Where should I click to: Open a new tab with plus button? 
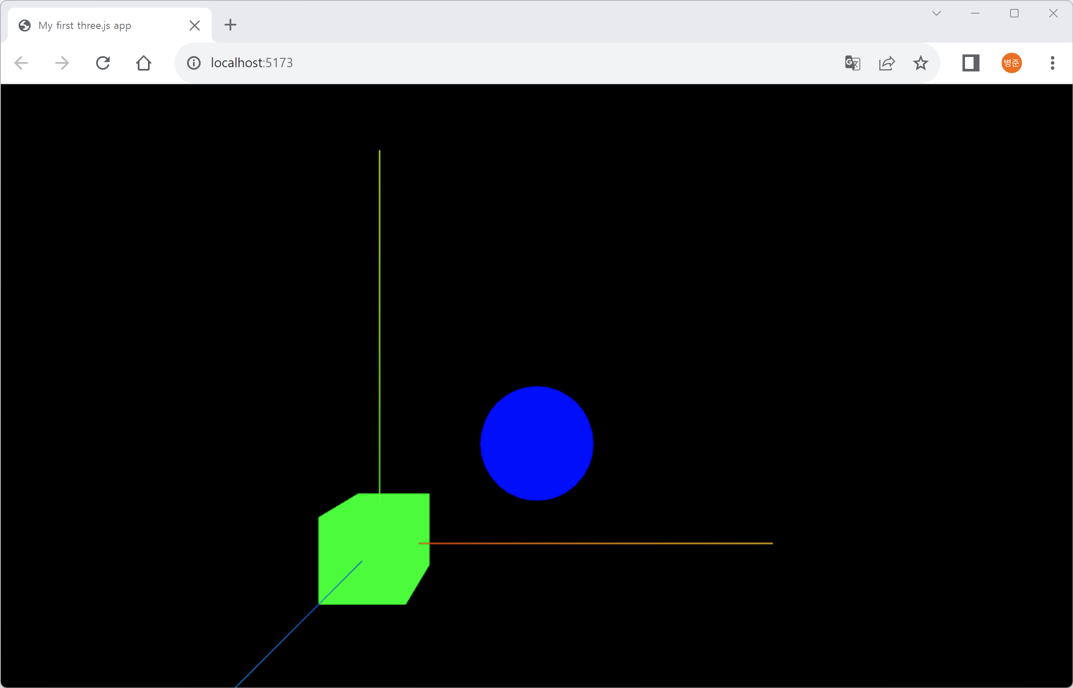click(230, 25)
